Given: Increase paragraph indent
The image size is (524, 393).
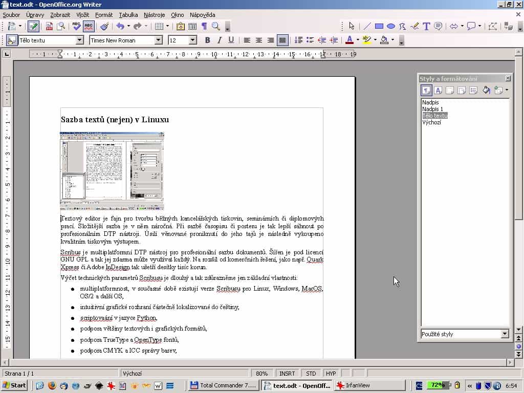Looking at the screenshot, I should click(334, 40).
